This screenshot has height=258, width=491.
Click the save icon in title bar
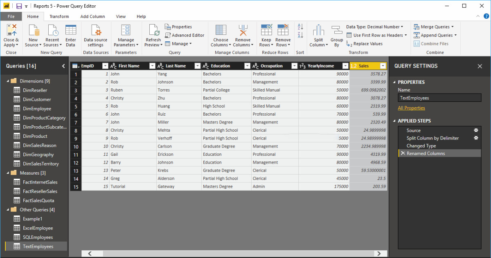[x=19, y=6]
